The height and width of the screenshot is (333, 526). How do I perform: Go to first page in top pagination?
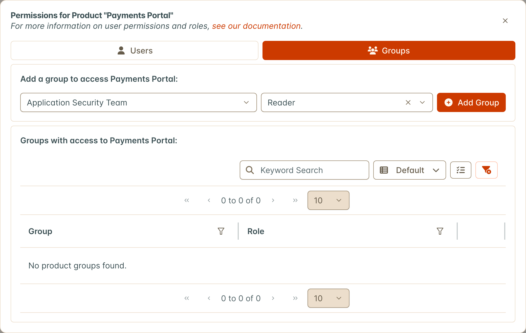187,200
